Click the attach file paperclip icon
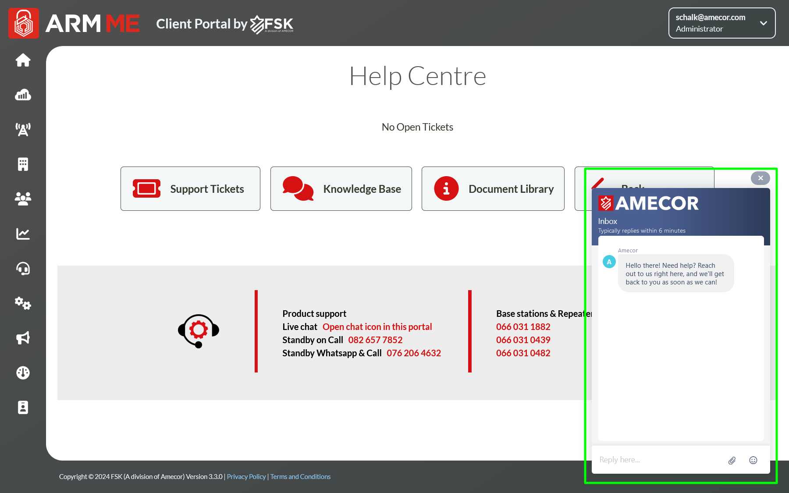The width and height of the screenshot is (789, 493). [732, 461]
